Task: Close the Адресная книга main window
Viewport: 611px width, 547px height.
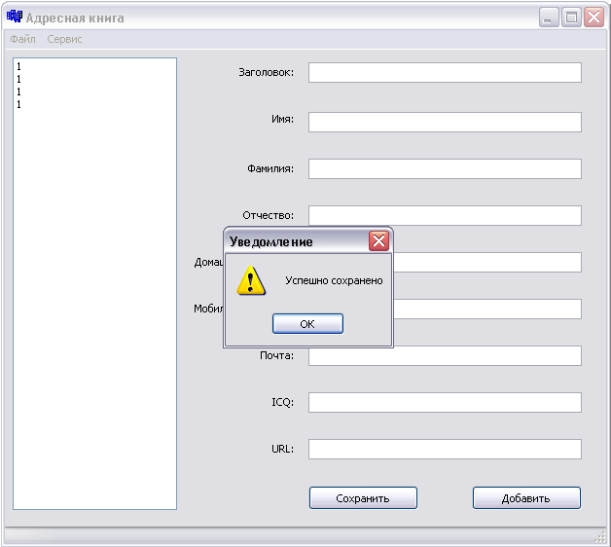Action: pyautogui.click(x=593, y=18)
